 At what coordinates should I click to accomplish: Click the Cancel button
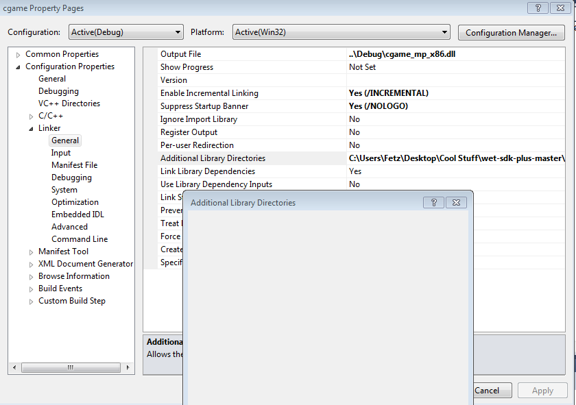487,391
